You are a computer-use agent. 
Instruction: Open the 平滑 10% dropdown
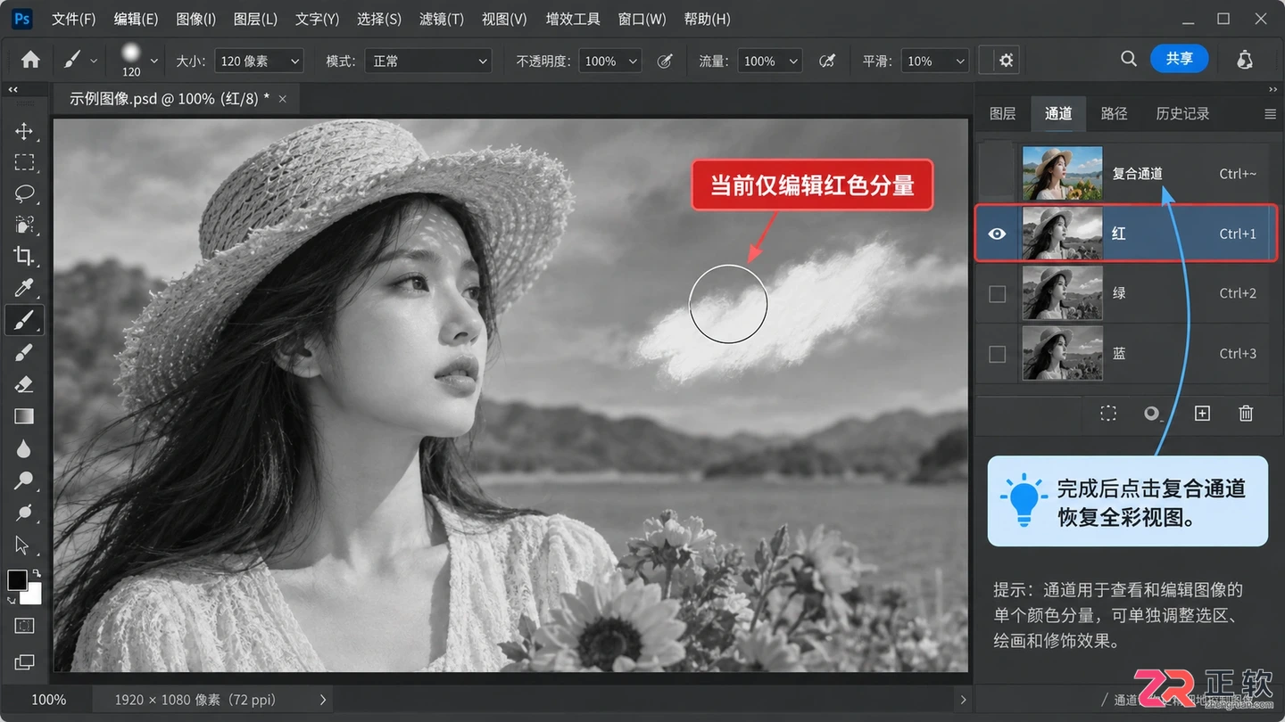tap(935, 61)
